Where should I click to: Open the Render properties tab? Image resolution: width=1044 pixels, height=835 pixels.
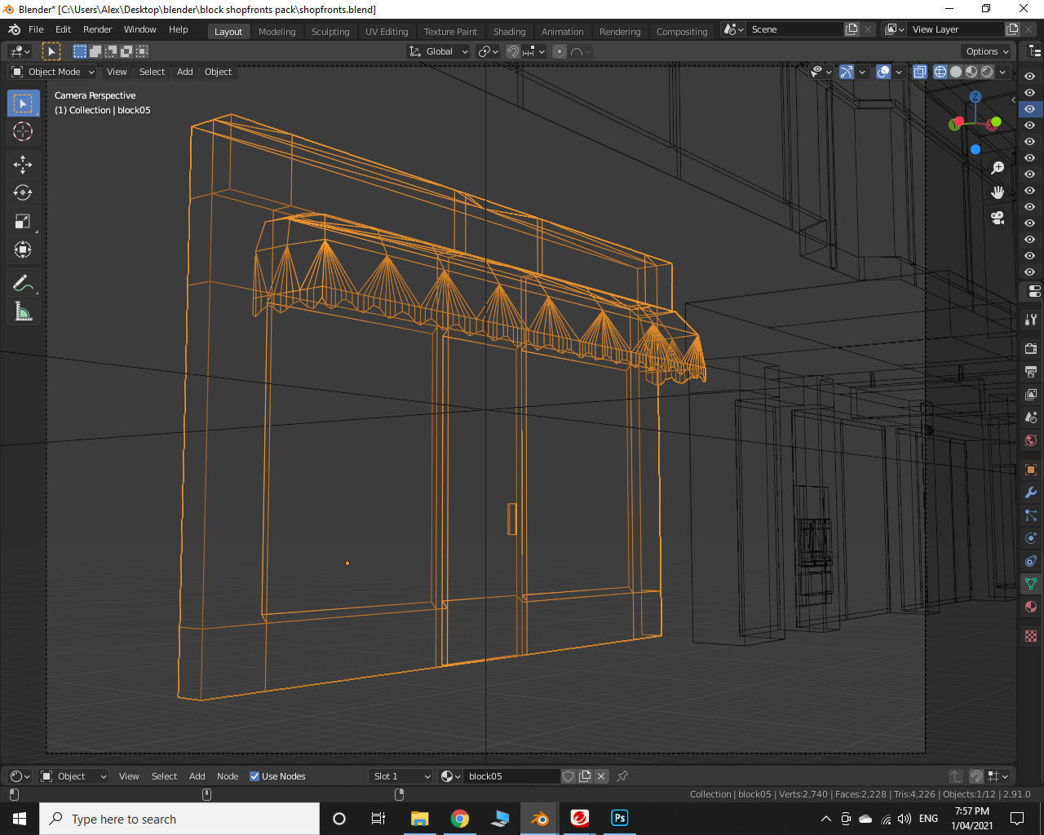pyautogui.click(x=1031, y=349)
